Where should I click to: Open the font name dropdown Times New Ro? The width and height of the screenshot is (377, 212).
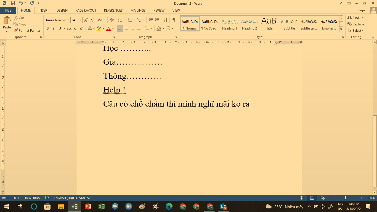pyautogui.click(x=68, y=20)
